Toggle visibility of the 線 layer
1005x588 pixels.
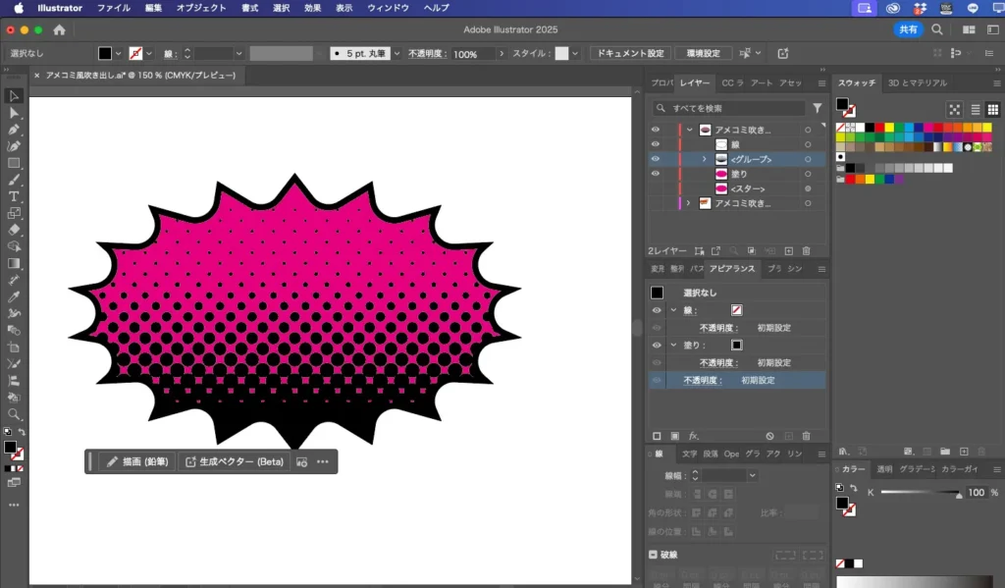point(656,144)
